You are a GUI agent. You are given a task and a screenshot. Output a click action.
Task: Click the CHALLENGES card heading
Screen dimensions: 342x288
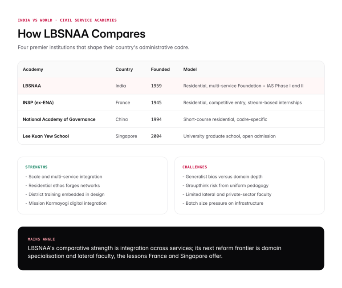click(195, 167)
